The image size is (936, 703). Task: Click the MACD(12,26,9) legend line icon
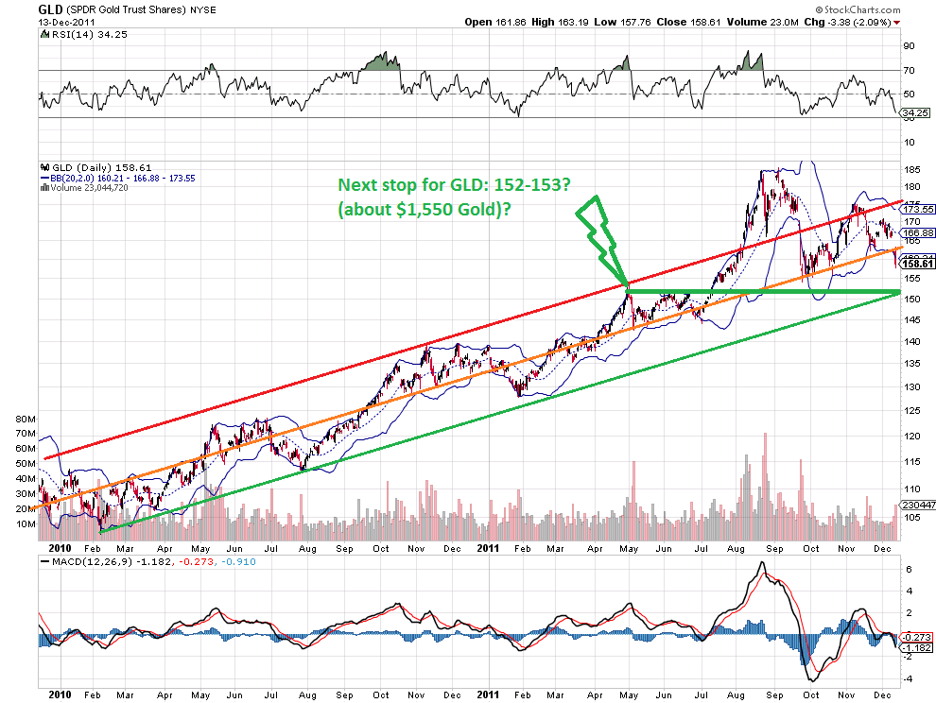click(44, 561)
